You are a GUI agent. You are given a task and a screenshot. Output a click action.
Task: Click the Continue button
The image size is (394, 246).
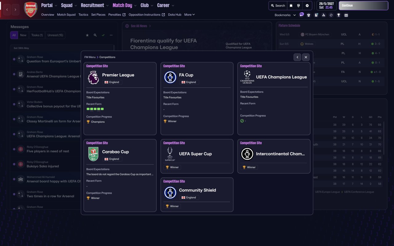click(x=364, y=6)
